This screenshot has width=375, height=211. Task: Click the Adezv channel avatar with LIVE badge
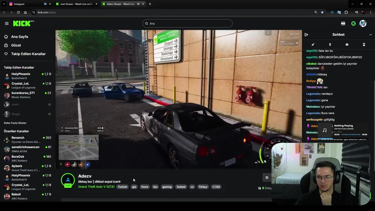click(x=68, y=180)
